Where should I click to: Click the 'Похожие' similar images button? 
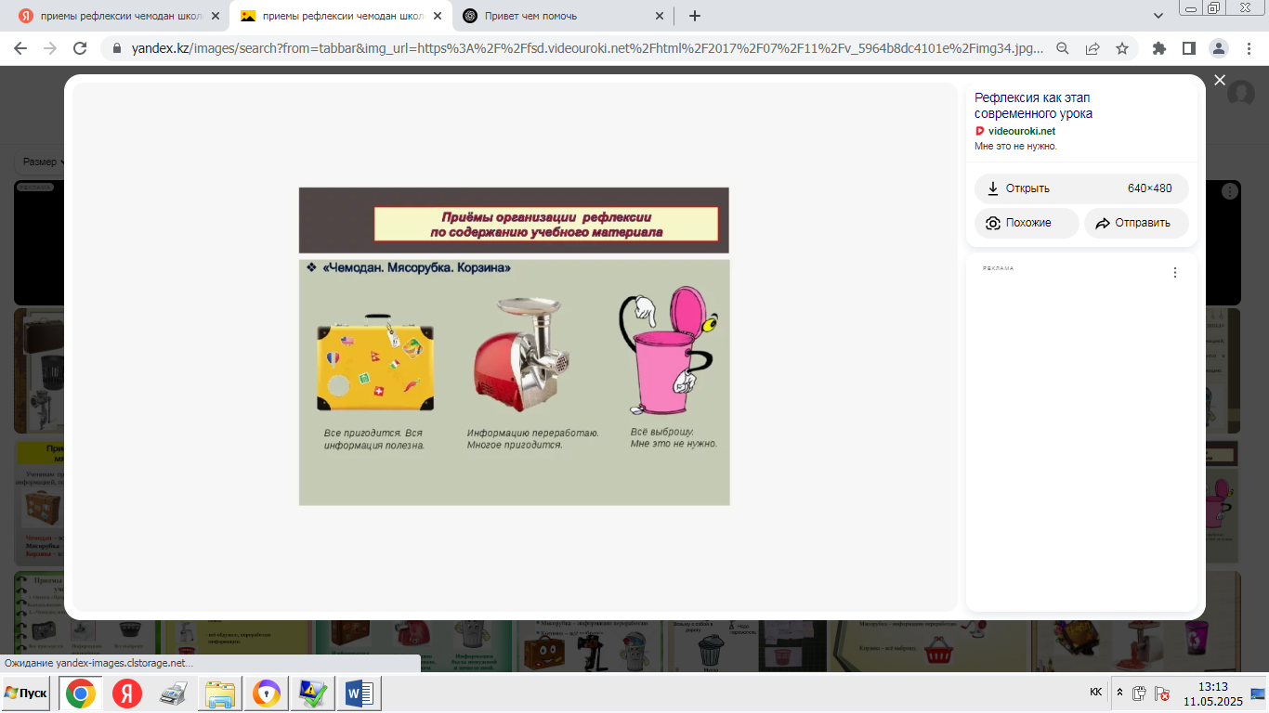click(x=1027, y=224)
